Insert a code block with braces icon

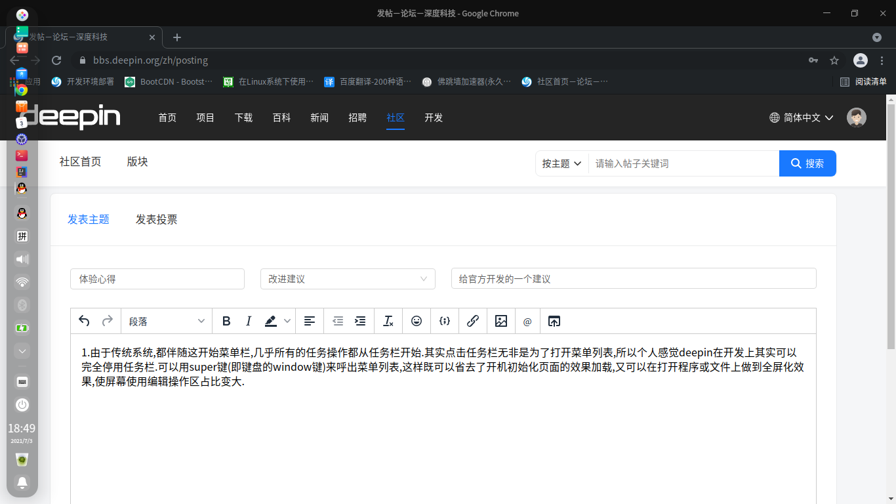[x=445, y=321]
